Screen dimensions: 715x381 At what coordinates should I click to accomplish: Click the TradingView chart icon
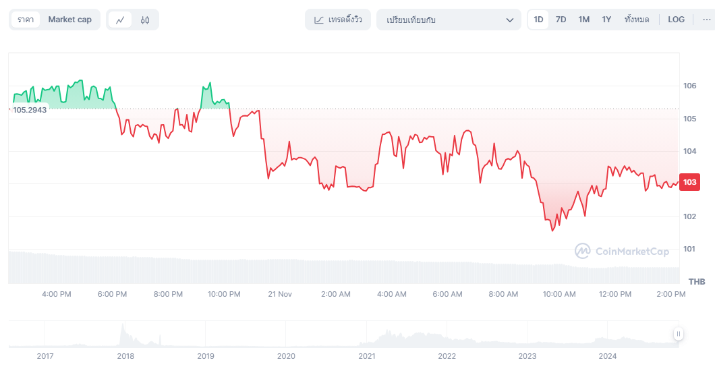[x=319, y=20]
